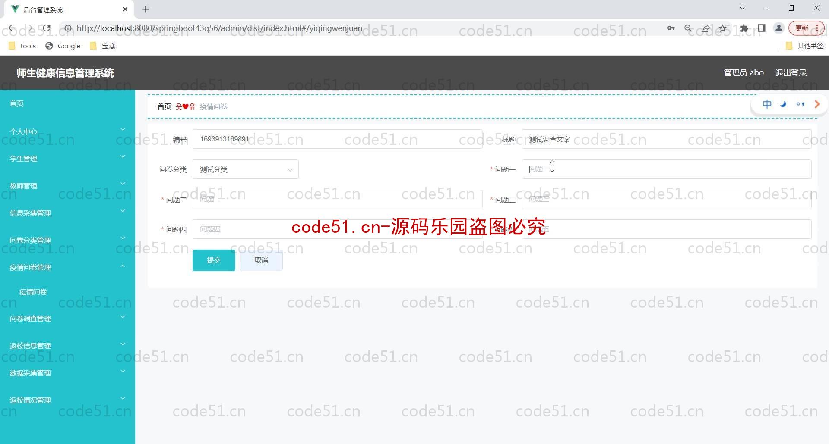Image resolution: width=829 pixels, height=444 pixels.
Task: Expand the 教师管理 sidebar menu
Action: 67,185
